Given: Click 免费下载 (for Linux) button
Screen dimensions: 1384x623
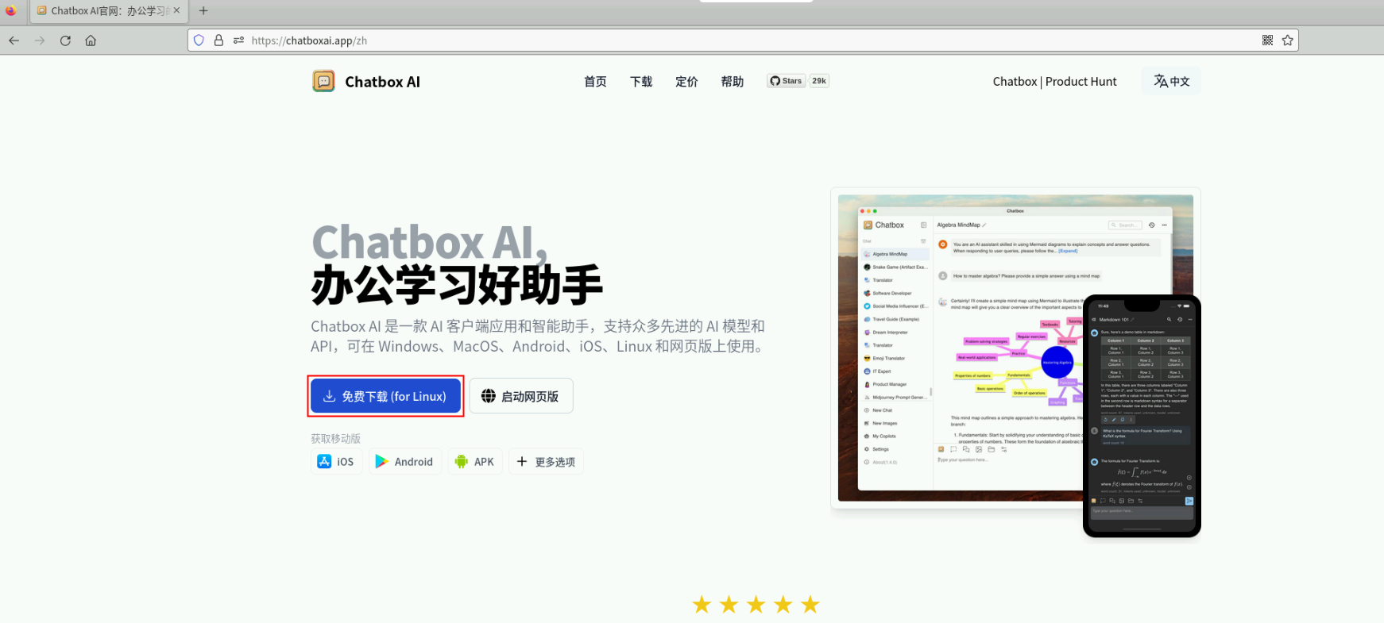Looking at the screenshot, I should 386,396.
